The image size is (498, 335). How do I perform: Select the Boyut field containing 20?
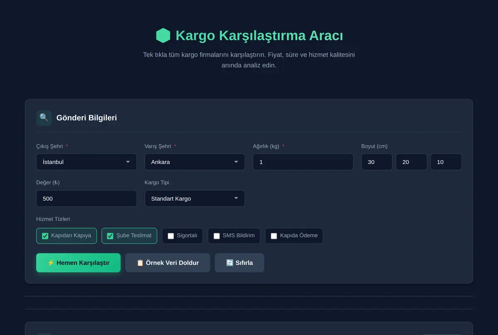coord(411,162)
